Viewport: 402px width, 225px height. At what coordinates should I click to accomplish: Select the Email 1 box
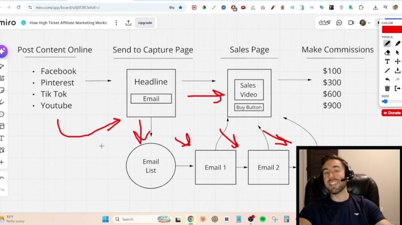click(x=216, y=167)
